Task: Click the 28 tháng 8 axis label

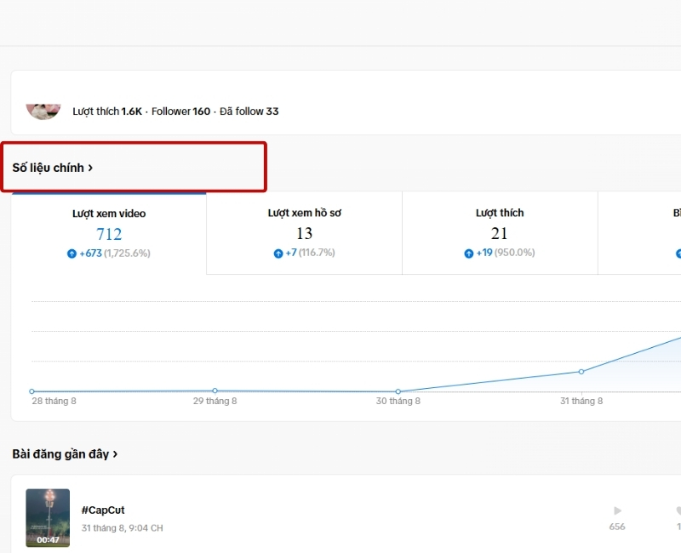Action: pyautogui.click(x=54, y=401)
